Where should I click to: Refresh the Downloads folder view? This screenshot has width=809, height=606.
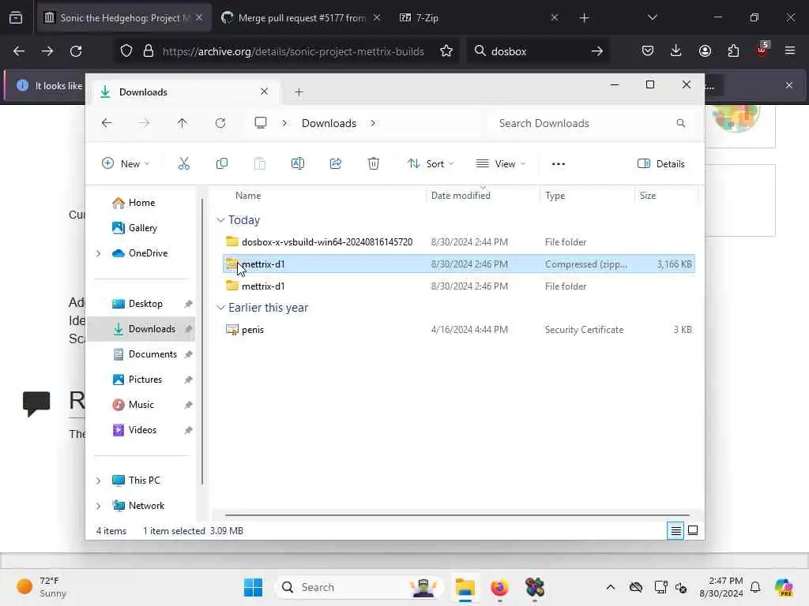coord(220,123)
